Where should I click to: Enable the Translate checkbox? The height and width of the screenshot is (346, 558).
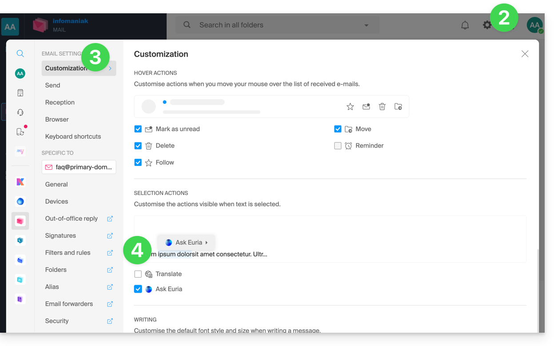(138, 274)
